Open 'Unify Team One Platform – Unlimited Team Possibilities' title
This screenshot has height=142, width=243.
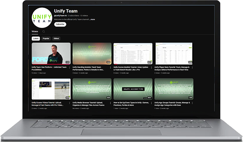49,69
